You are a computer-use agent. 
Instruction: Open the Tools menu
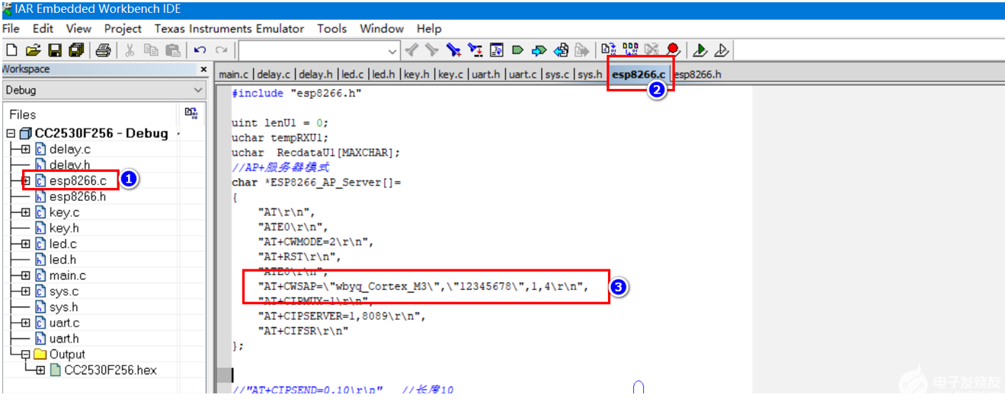(332, 28)
